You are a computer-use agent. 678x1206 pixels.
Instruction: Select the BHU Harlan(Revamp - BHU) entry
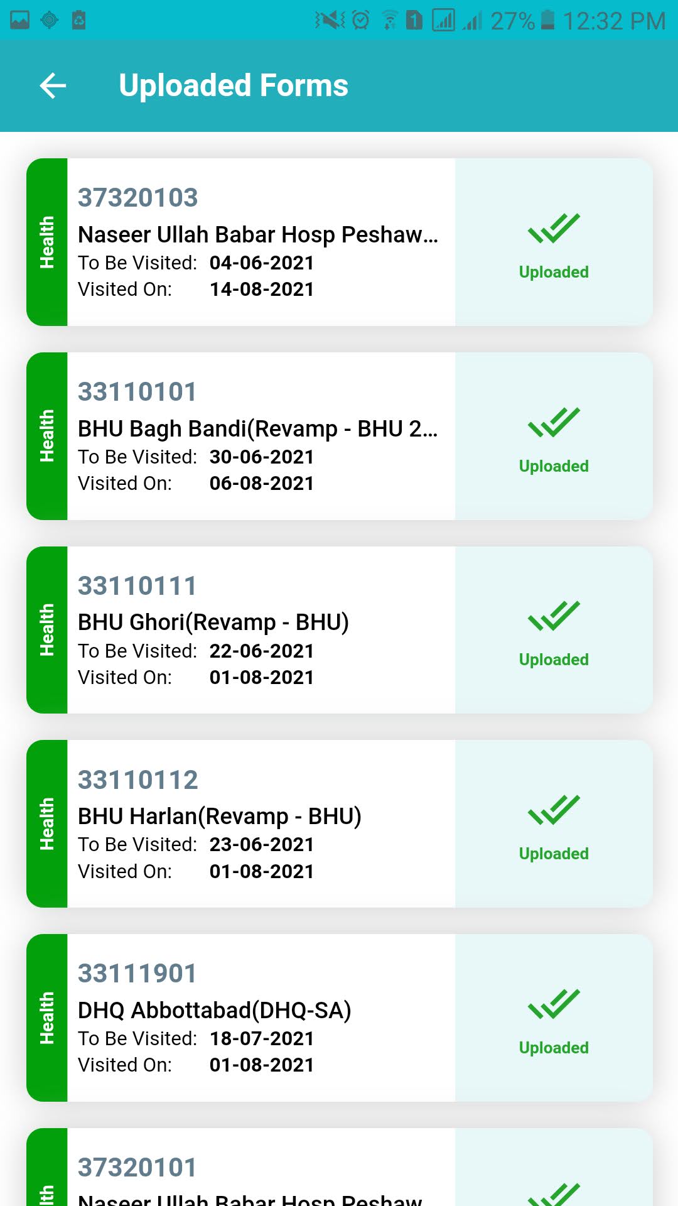[340, 823]
